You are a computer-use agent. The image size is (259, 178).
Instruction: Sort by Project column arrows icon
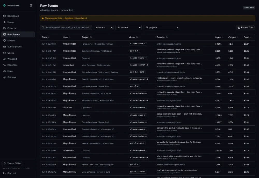[91, 37]
